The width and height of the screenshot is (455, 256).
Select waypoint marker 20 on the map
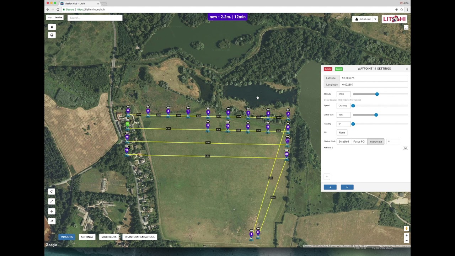click(x=287, y=154)
